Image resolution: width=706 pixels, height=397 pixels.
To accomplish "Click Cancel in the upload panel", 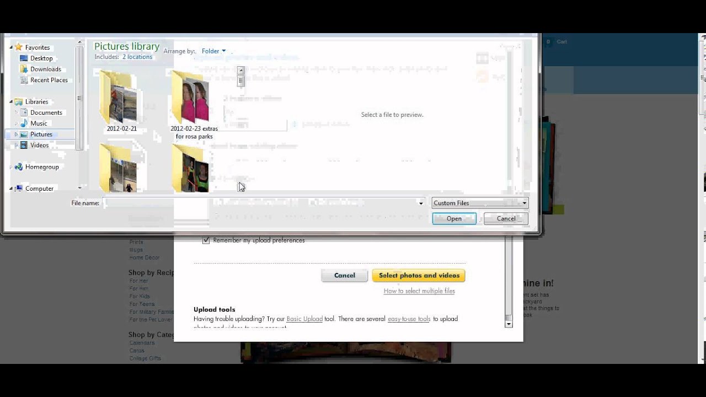I will [x=345, y=276].
